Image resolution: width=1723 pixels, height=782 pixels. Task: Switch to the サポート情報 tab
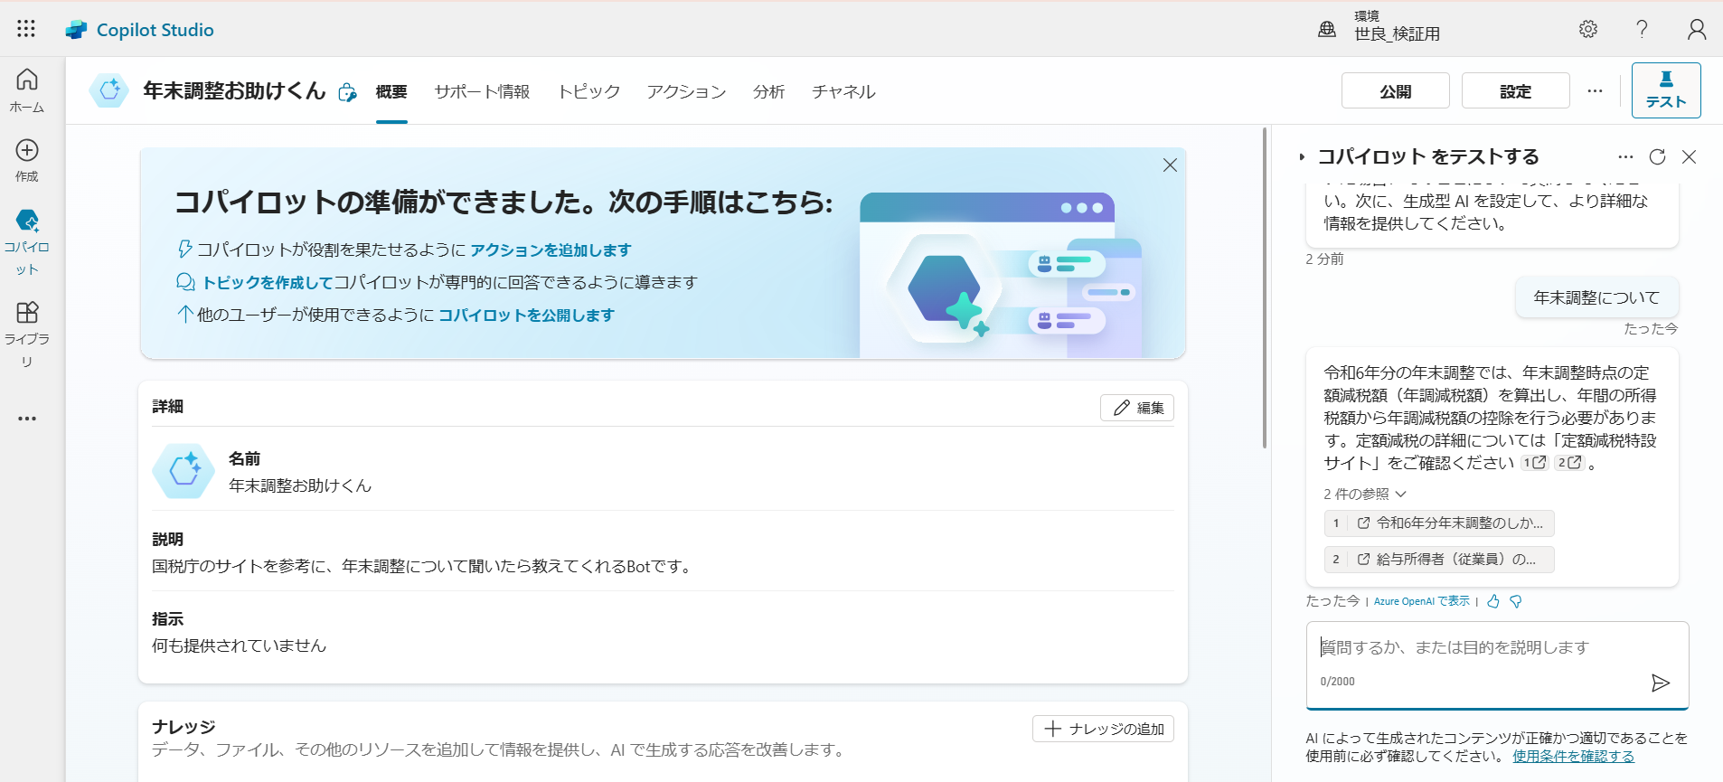(x=482, y=91)
